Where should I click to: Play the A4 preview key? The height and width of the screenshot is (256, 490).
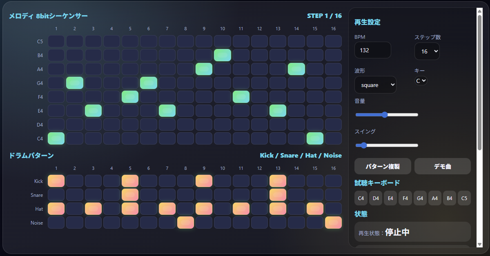pos(434,198)
